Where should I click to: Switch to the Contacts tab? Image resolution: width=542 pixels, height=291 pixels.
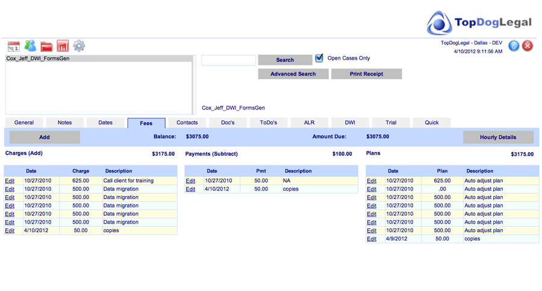[x=187, y=123]
